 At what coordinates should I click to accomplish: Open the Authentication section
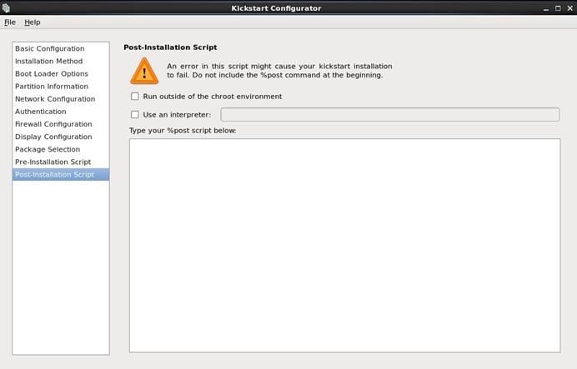click(61, 112)
